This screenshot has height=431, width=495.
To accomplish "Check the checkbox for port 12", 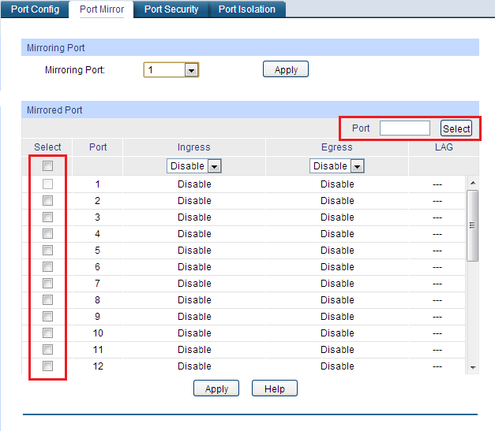I will (x=47, y=366).
